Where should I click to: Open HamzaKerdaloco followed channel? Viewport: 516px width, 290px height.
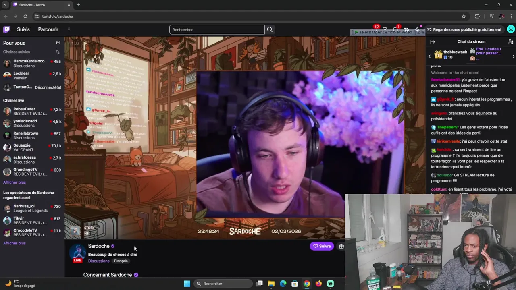click(x=32, y=64)
